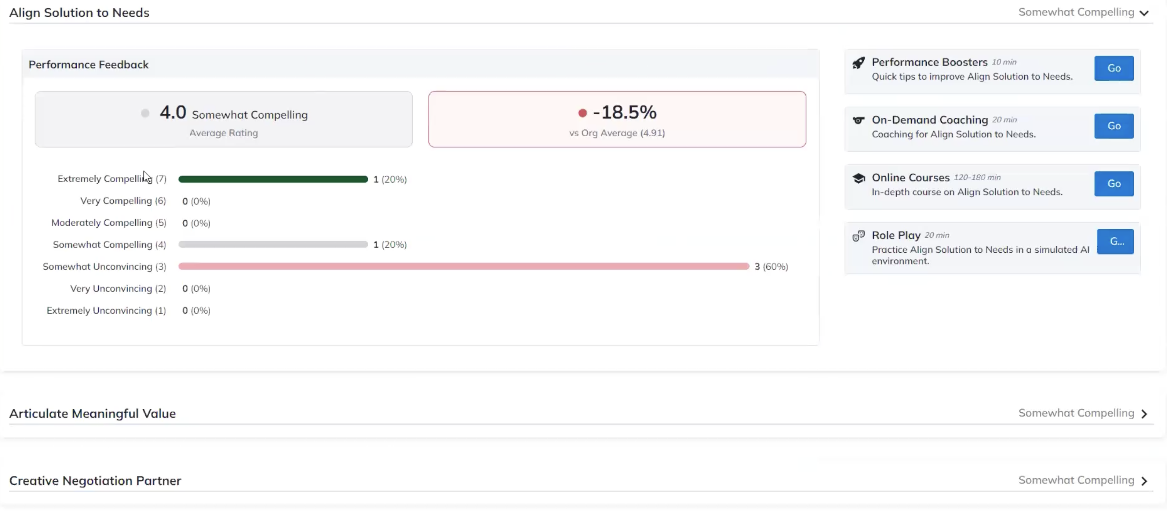Launch Online Courses using Go button
The width and height of the screenshot is (1167, 511).
point(1114,184)
